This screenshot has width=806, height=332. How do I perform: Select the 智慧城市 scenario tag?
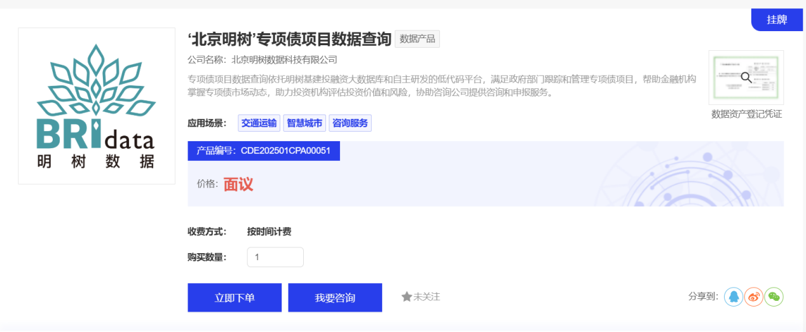[304, 123]
